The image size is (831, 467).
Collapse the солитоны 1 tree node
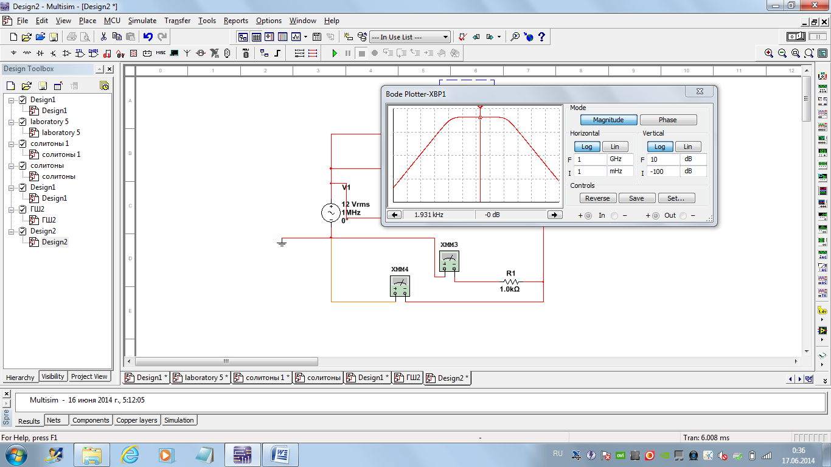(12, 144)
